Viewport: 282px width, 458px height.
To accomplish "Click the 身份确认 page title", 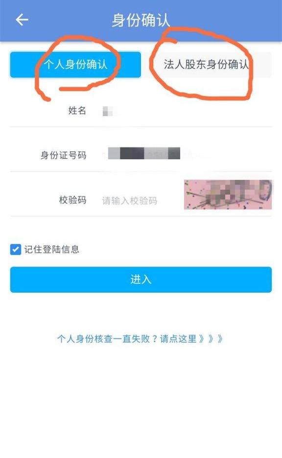I will 141,20.
